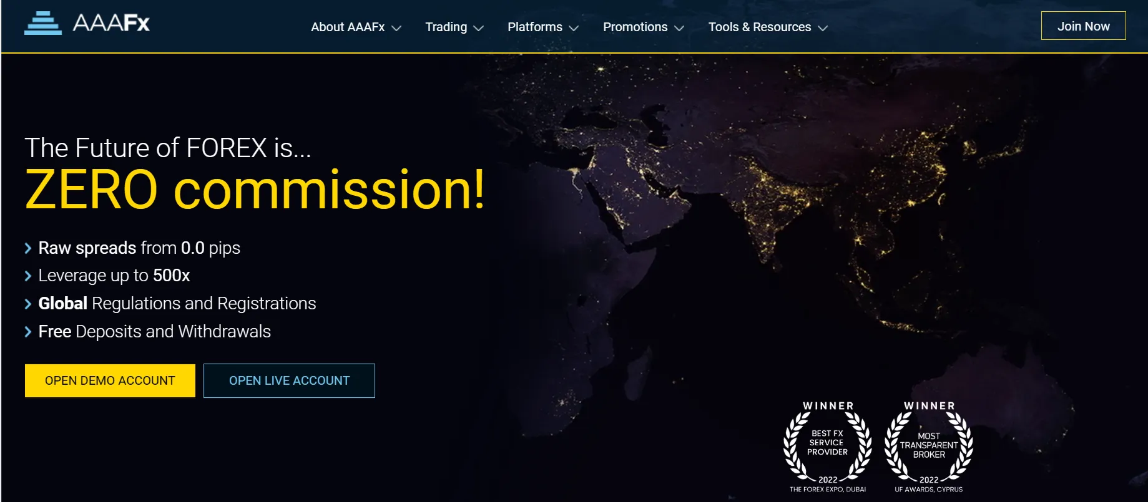1148x502 pixels.
Task: Click the Best FX Service Provider award badge
Action: (828, 446)
